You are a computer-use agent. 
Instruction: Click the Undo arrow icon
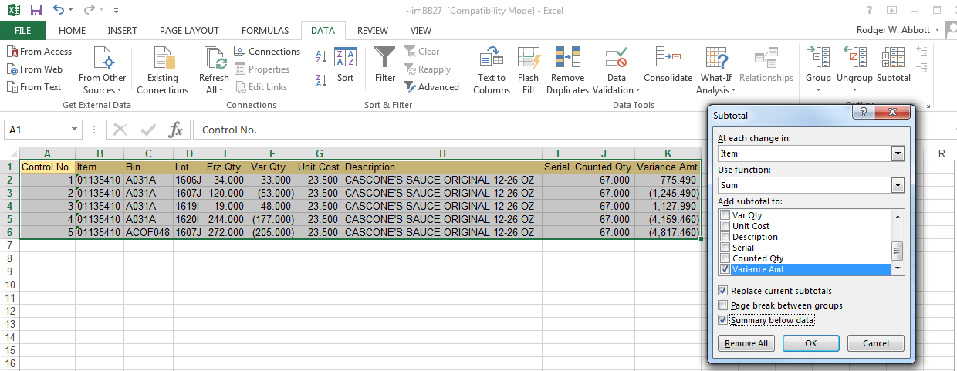click(59, 10)
